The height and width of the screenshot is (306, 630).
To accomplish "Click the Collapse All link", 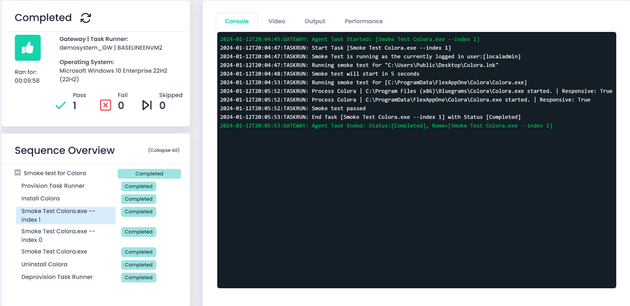I will (164, 150).
